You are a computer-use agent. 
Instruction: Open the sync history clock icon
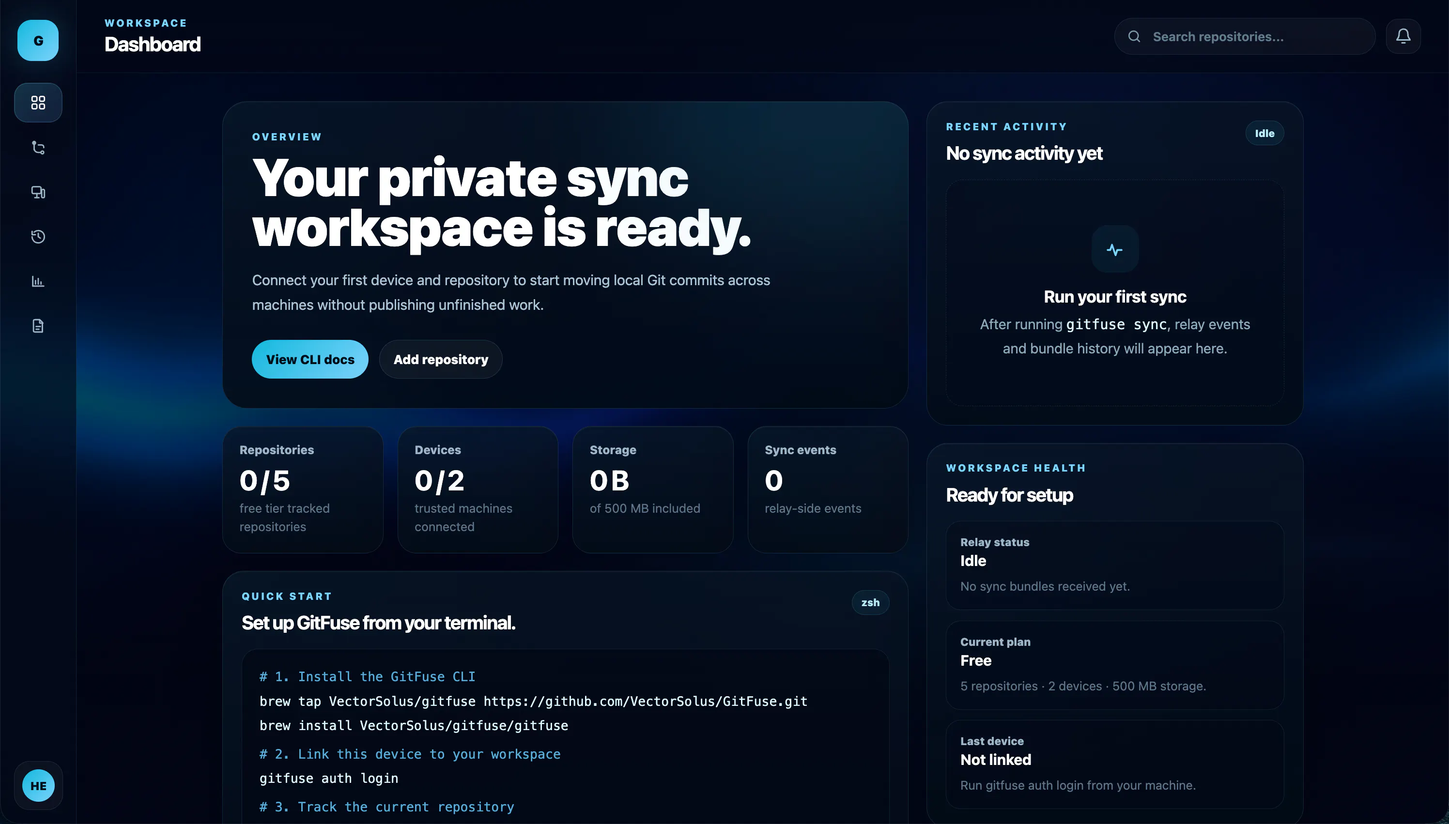[38, 237]
